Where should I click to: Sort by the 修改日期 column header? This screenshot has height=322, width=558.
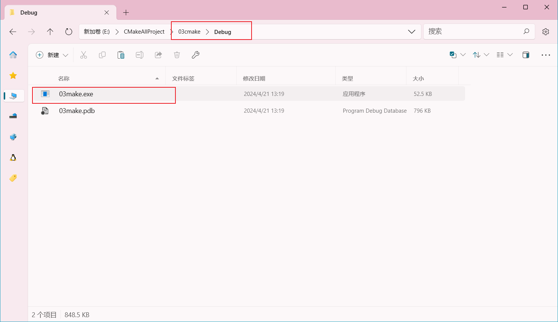pos(254,78)
